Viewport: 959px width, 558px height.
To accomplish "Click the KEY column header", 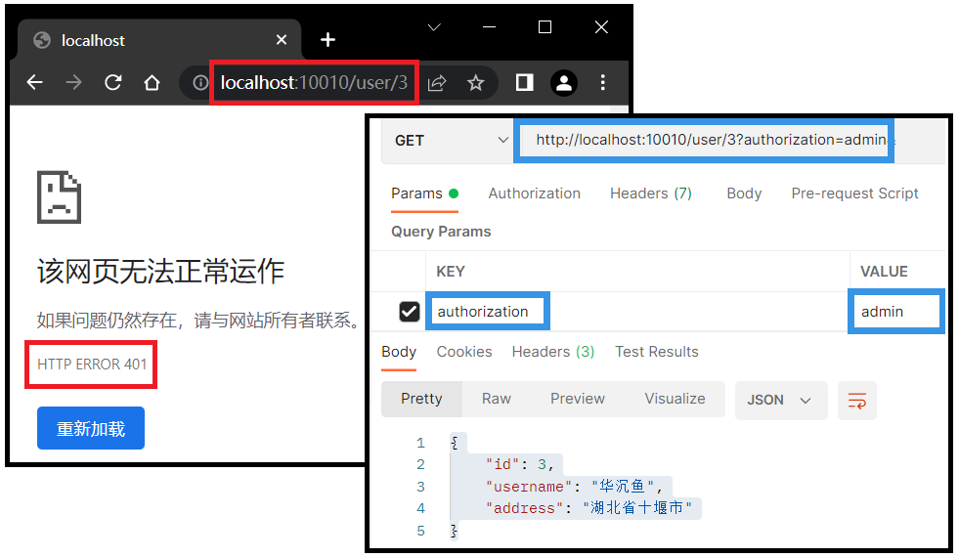I will point(450,272).
